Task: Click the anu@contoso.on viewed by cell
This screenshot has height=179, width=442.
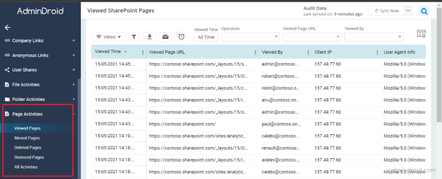Action: [x=281, y=100]
